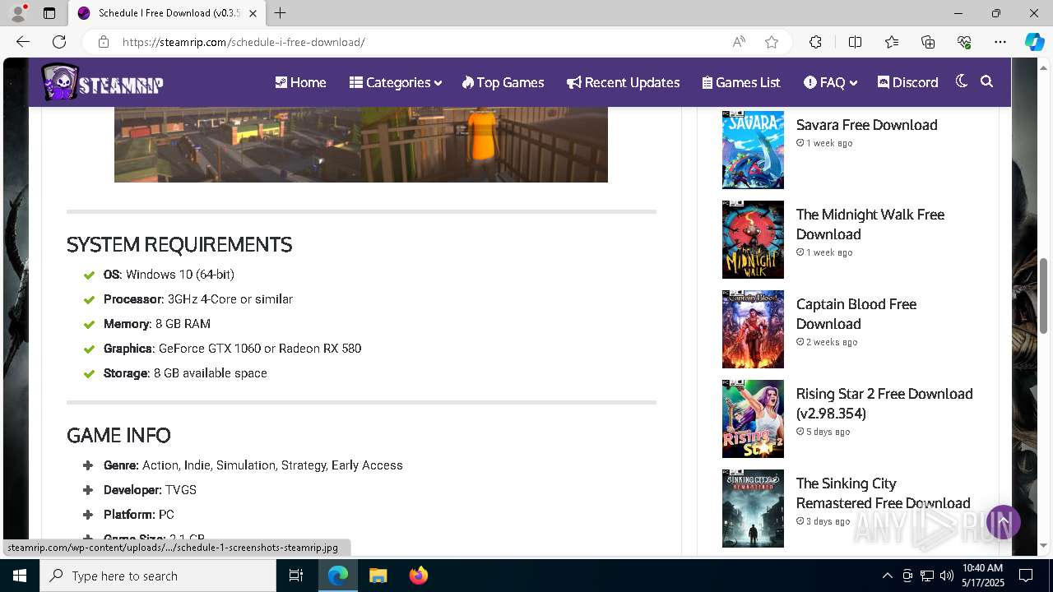The image size is (1053, 592).
Task: Click the browser back arrow
Action: tap(23, 42)
